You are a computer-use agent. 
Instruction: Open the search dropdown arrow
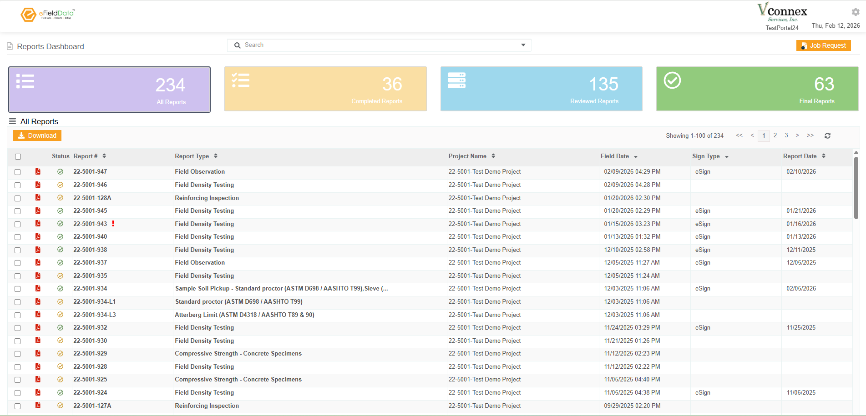522,45
